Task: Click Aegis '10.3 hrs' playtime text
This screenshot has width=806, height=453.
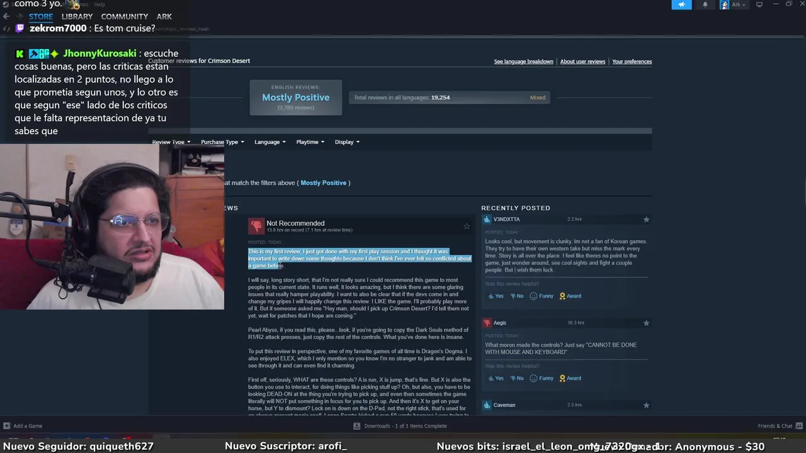Action: (x=576, y=323)
